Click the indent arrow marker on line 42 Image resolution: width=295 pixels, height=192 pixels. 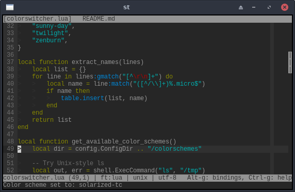pos(48,98)
